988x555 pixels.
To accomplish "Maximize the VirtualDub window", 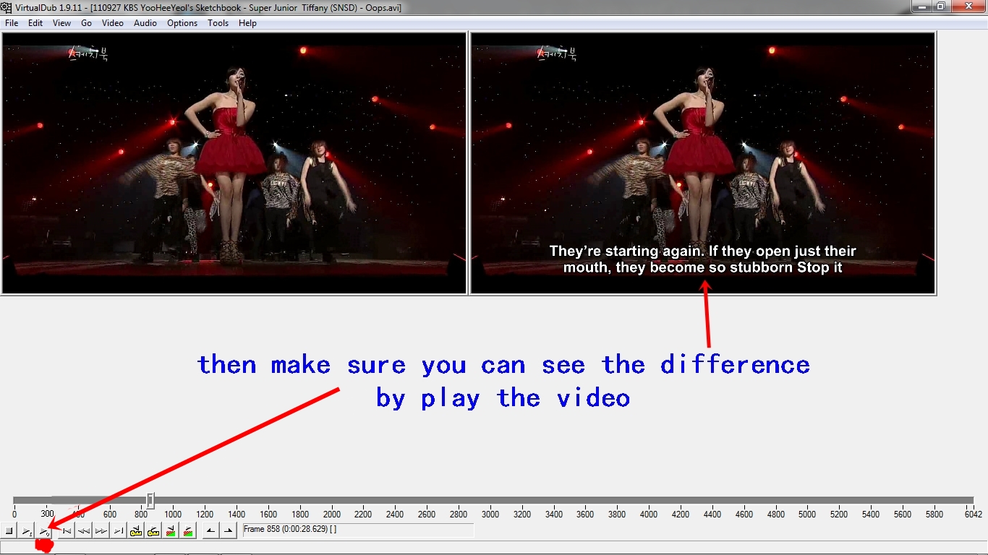I will click(x=940, y=7).
